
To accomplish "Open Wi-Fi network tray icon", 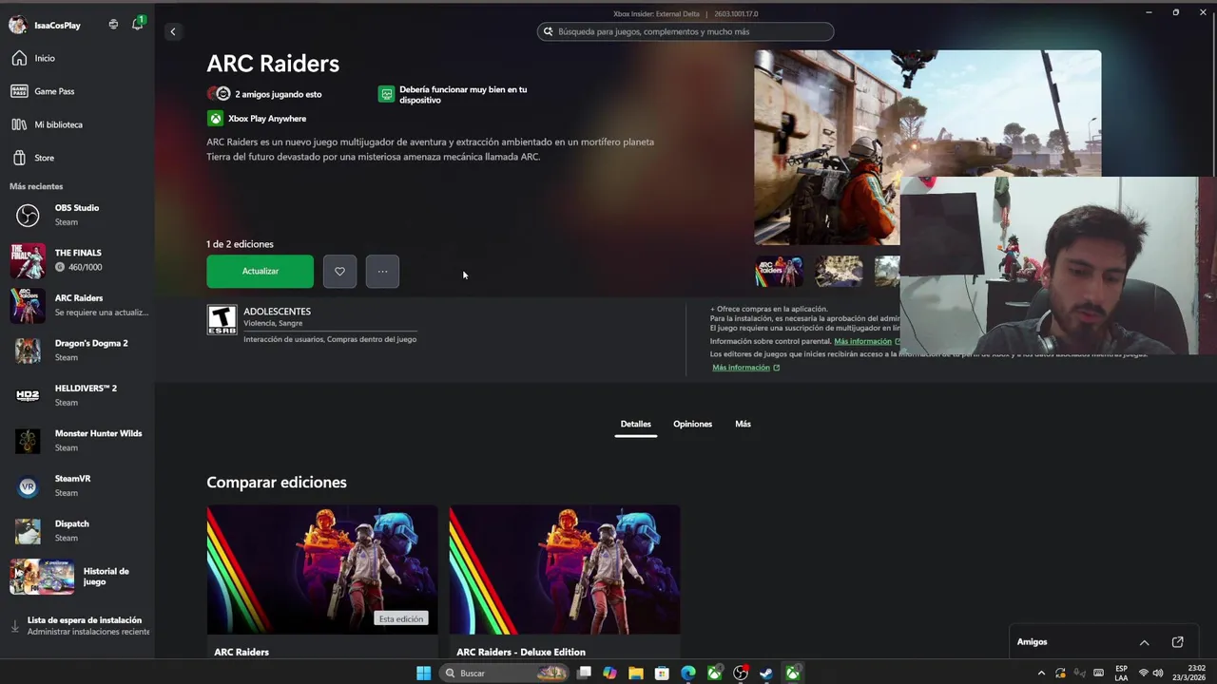I will (1144, 674).
